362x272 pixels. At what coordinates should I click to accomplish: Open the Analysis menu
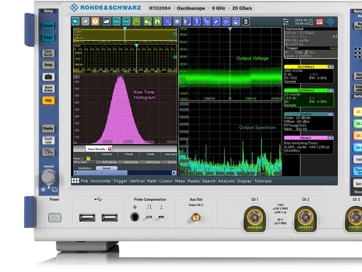coord(226,181)
